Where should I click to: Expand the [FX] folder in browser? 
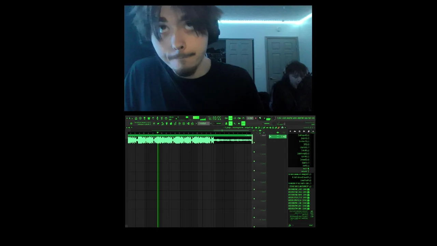[x=307, y=144]
